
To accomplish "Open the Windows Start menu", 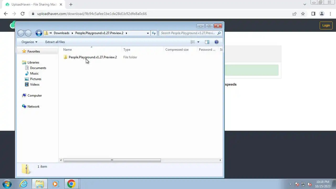I will (7, 184).
